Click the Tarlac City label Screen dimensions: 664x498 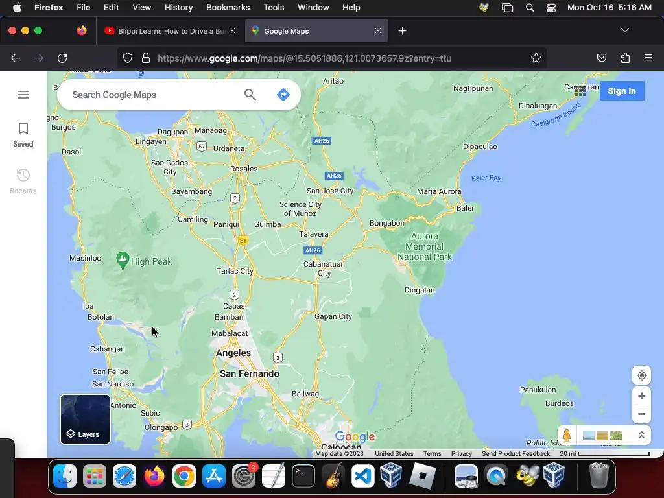point(235,271)
